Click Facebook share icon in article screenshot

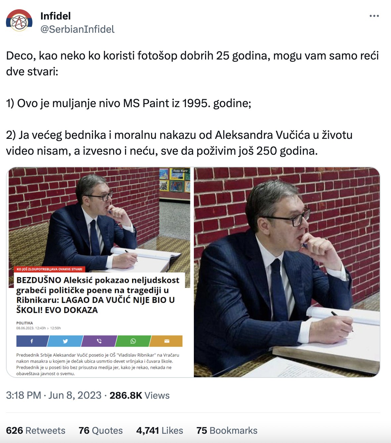(32, 341)
